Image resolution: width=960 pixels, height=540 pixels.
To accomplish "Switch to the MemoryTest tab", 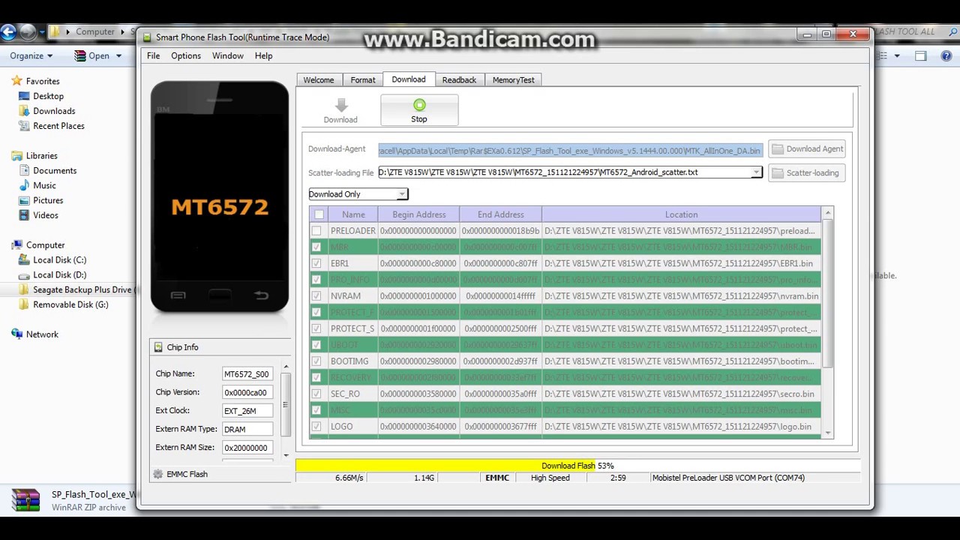I will [514, 80].
